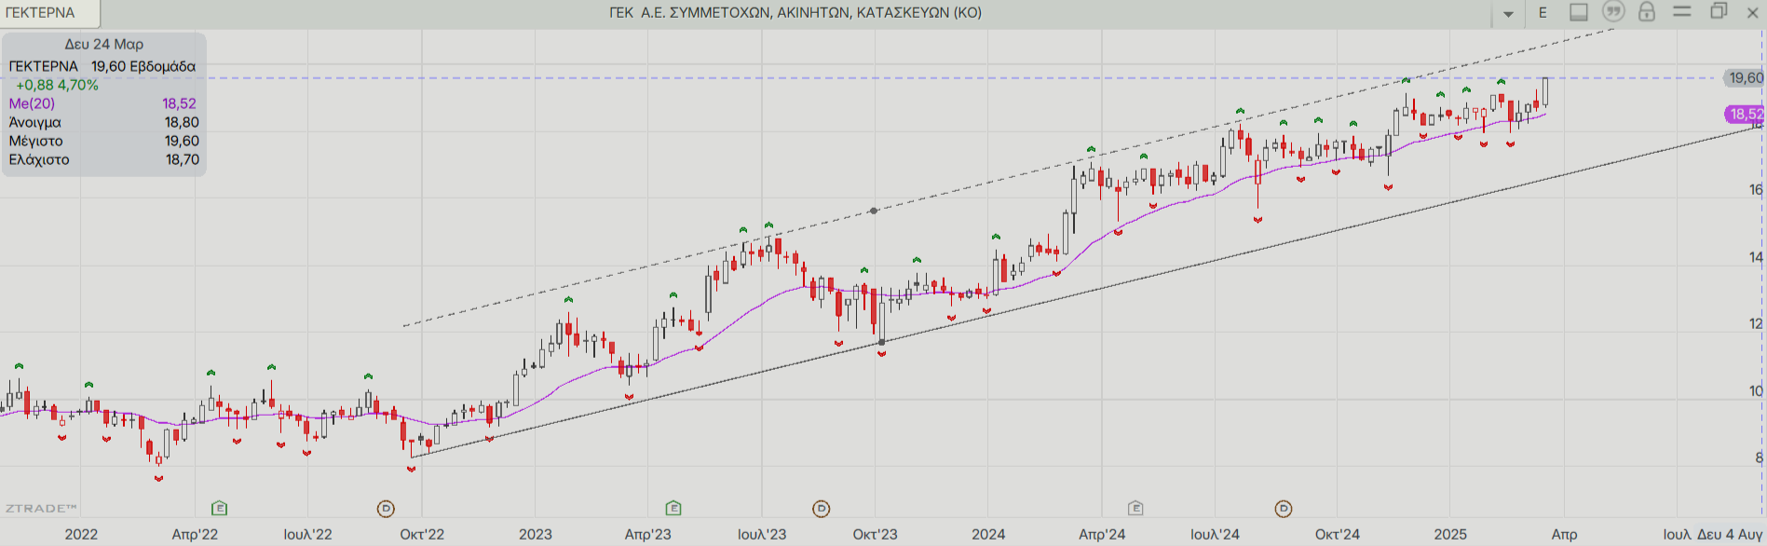This screenshot has height=546, width=1767.
Task: Click the D dividend marker near Οκτ'23
Action: pos(821,509)
